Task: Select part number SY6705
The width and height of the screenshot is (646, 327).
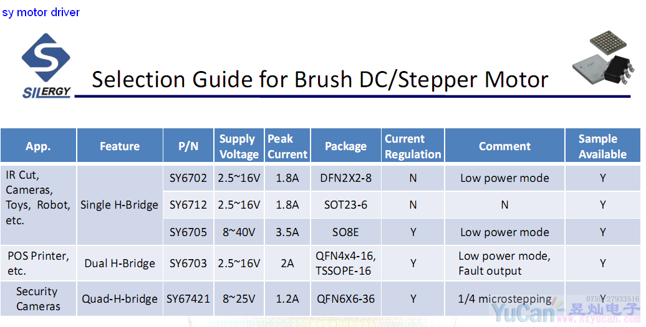Action: point(188,232)
